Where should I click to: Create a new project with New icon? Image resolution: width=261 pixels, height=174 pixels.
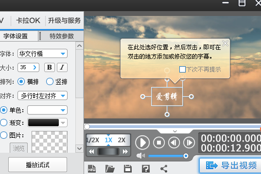coord(92,169)
